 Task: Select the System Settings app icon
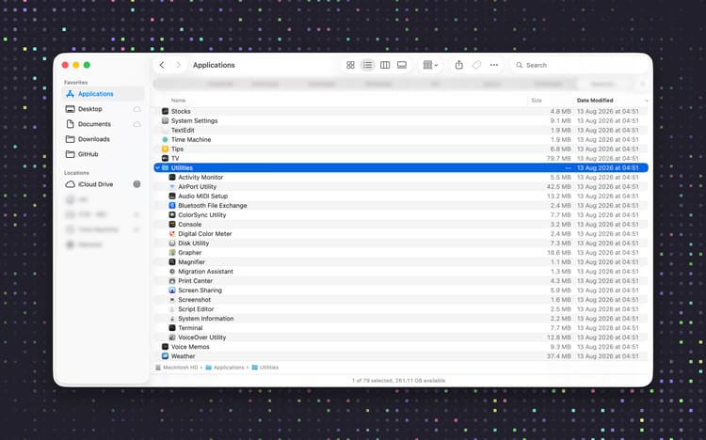coord(165,120)
